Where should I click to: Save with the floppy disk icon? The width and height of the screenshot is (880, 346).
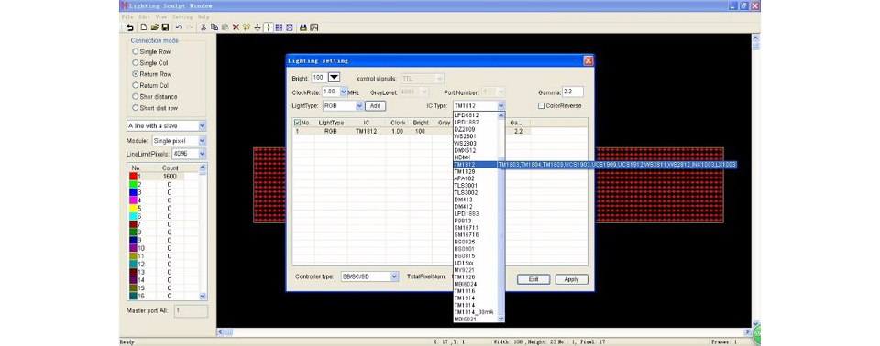click(x=165, y=27)
